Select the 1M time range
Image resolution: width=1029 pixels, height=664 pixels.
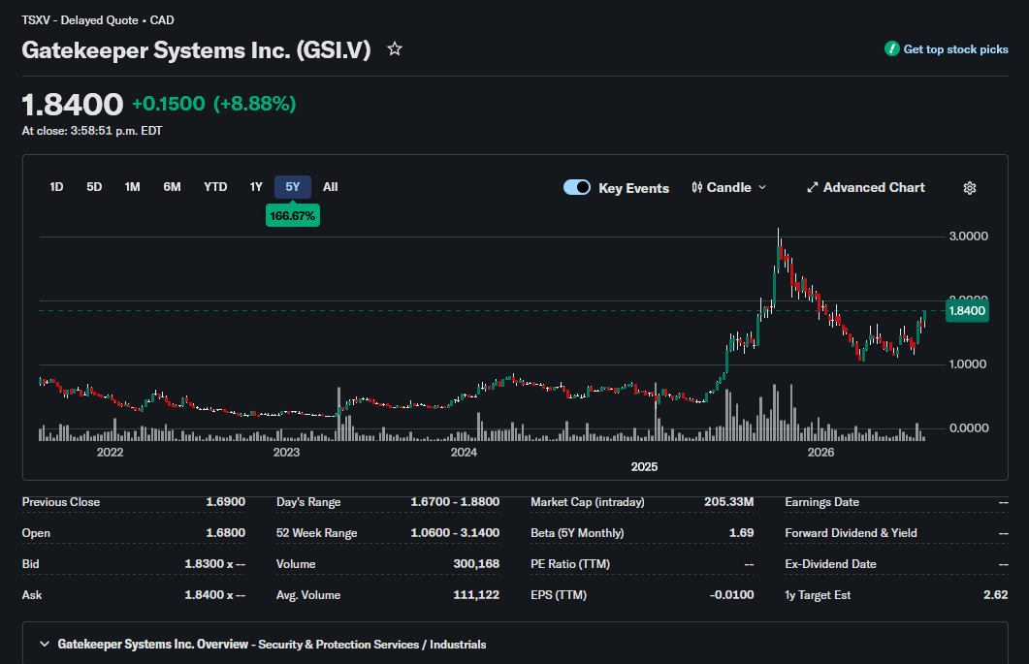pyautogui.click(x=133, y=187)
